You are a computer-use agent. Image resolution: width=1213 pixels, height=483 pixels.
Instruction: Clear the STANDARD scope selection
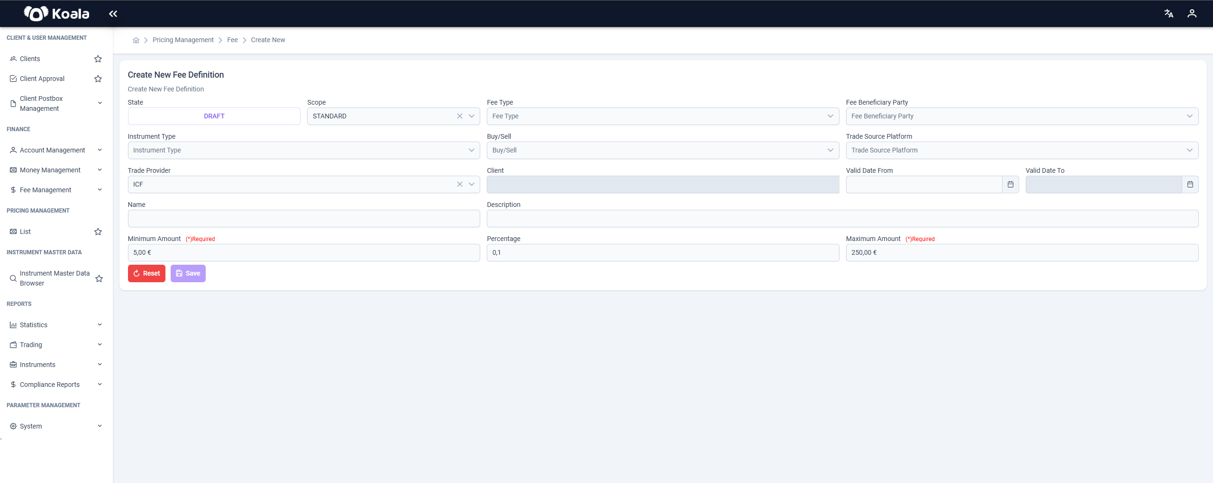[459, 116]
